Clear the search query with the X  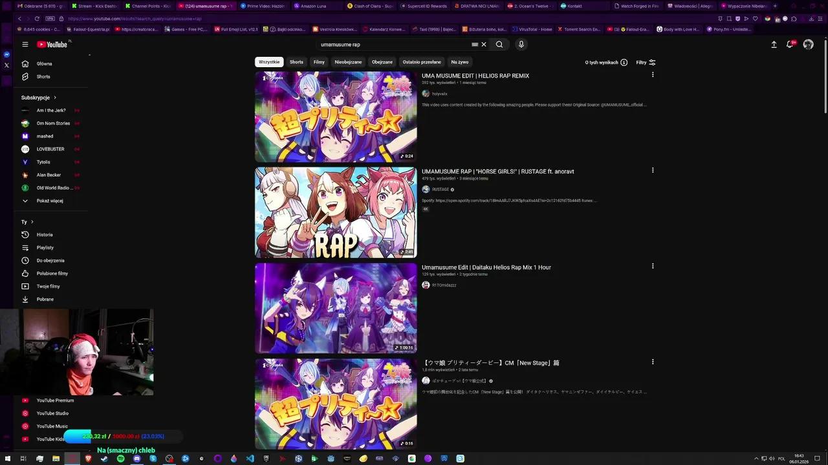483,45
